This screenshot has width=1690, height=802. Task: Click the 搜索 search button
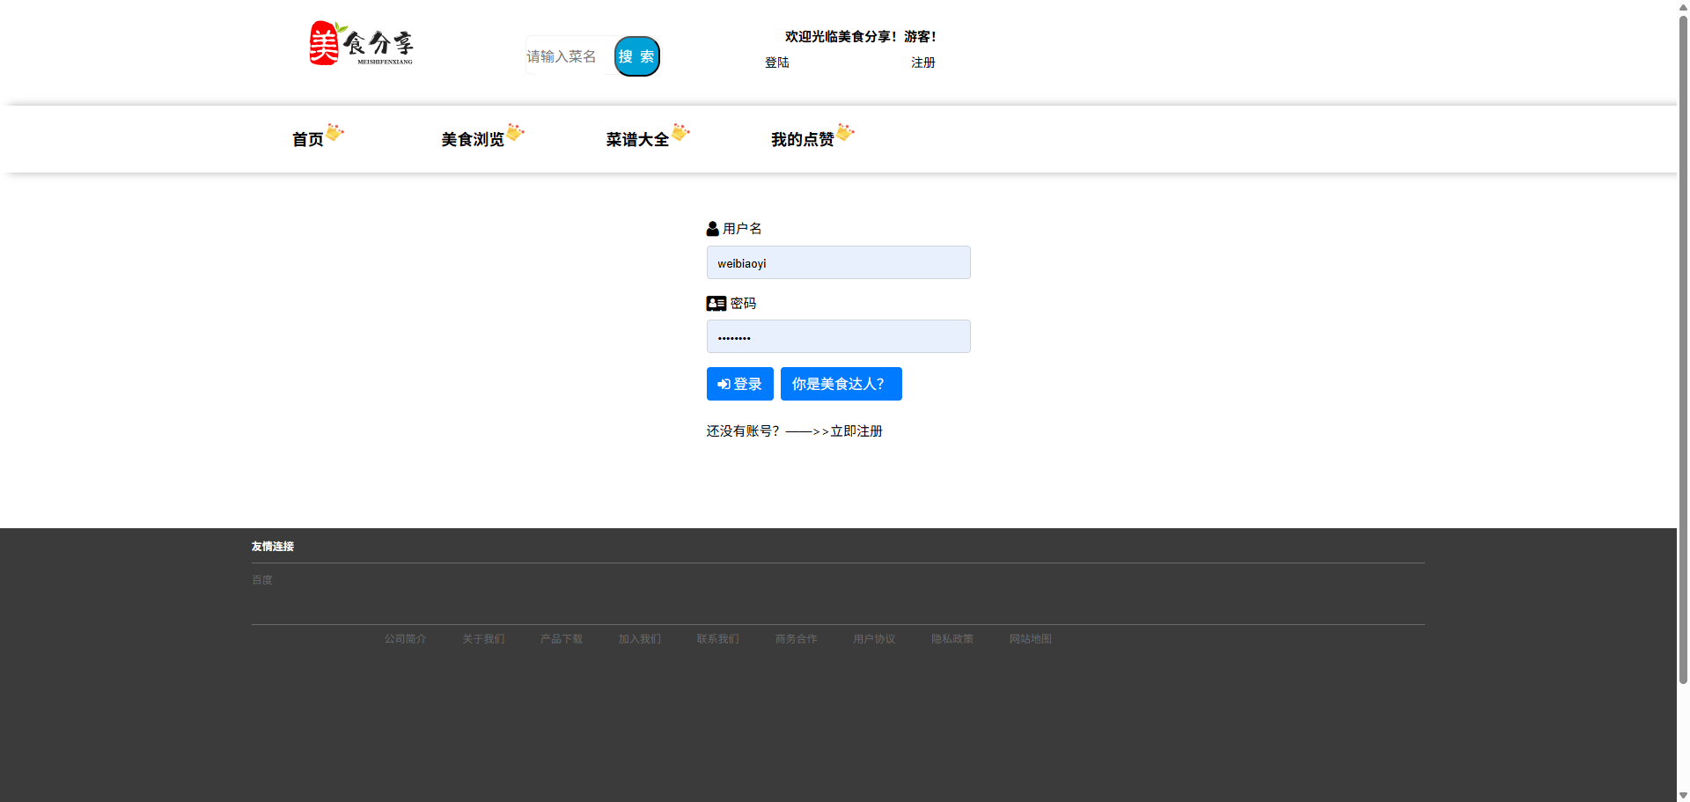[x=637, y=56]
